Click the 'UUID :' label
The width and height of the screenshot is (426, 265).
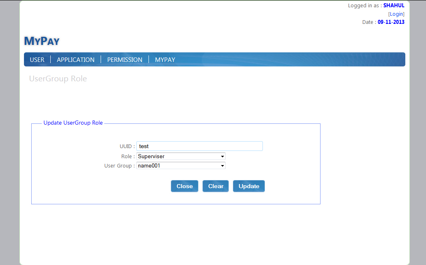[x=127, y=146]
